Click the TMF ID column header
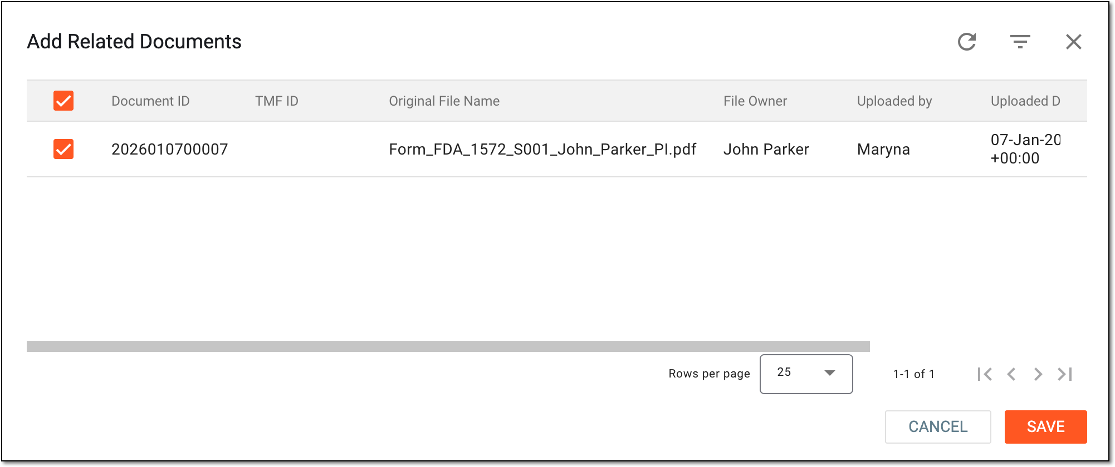This screenshot has width=1115, height=467. 277,101
